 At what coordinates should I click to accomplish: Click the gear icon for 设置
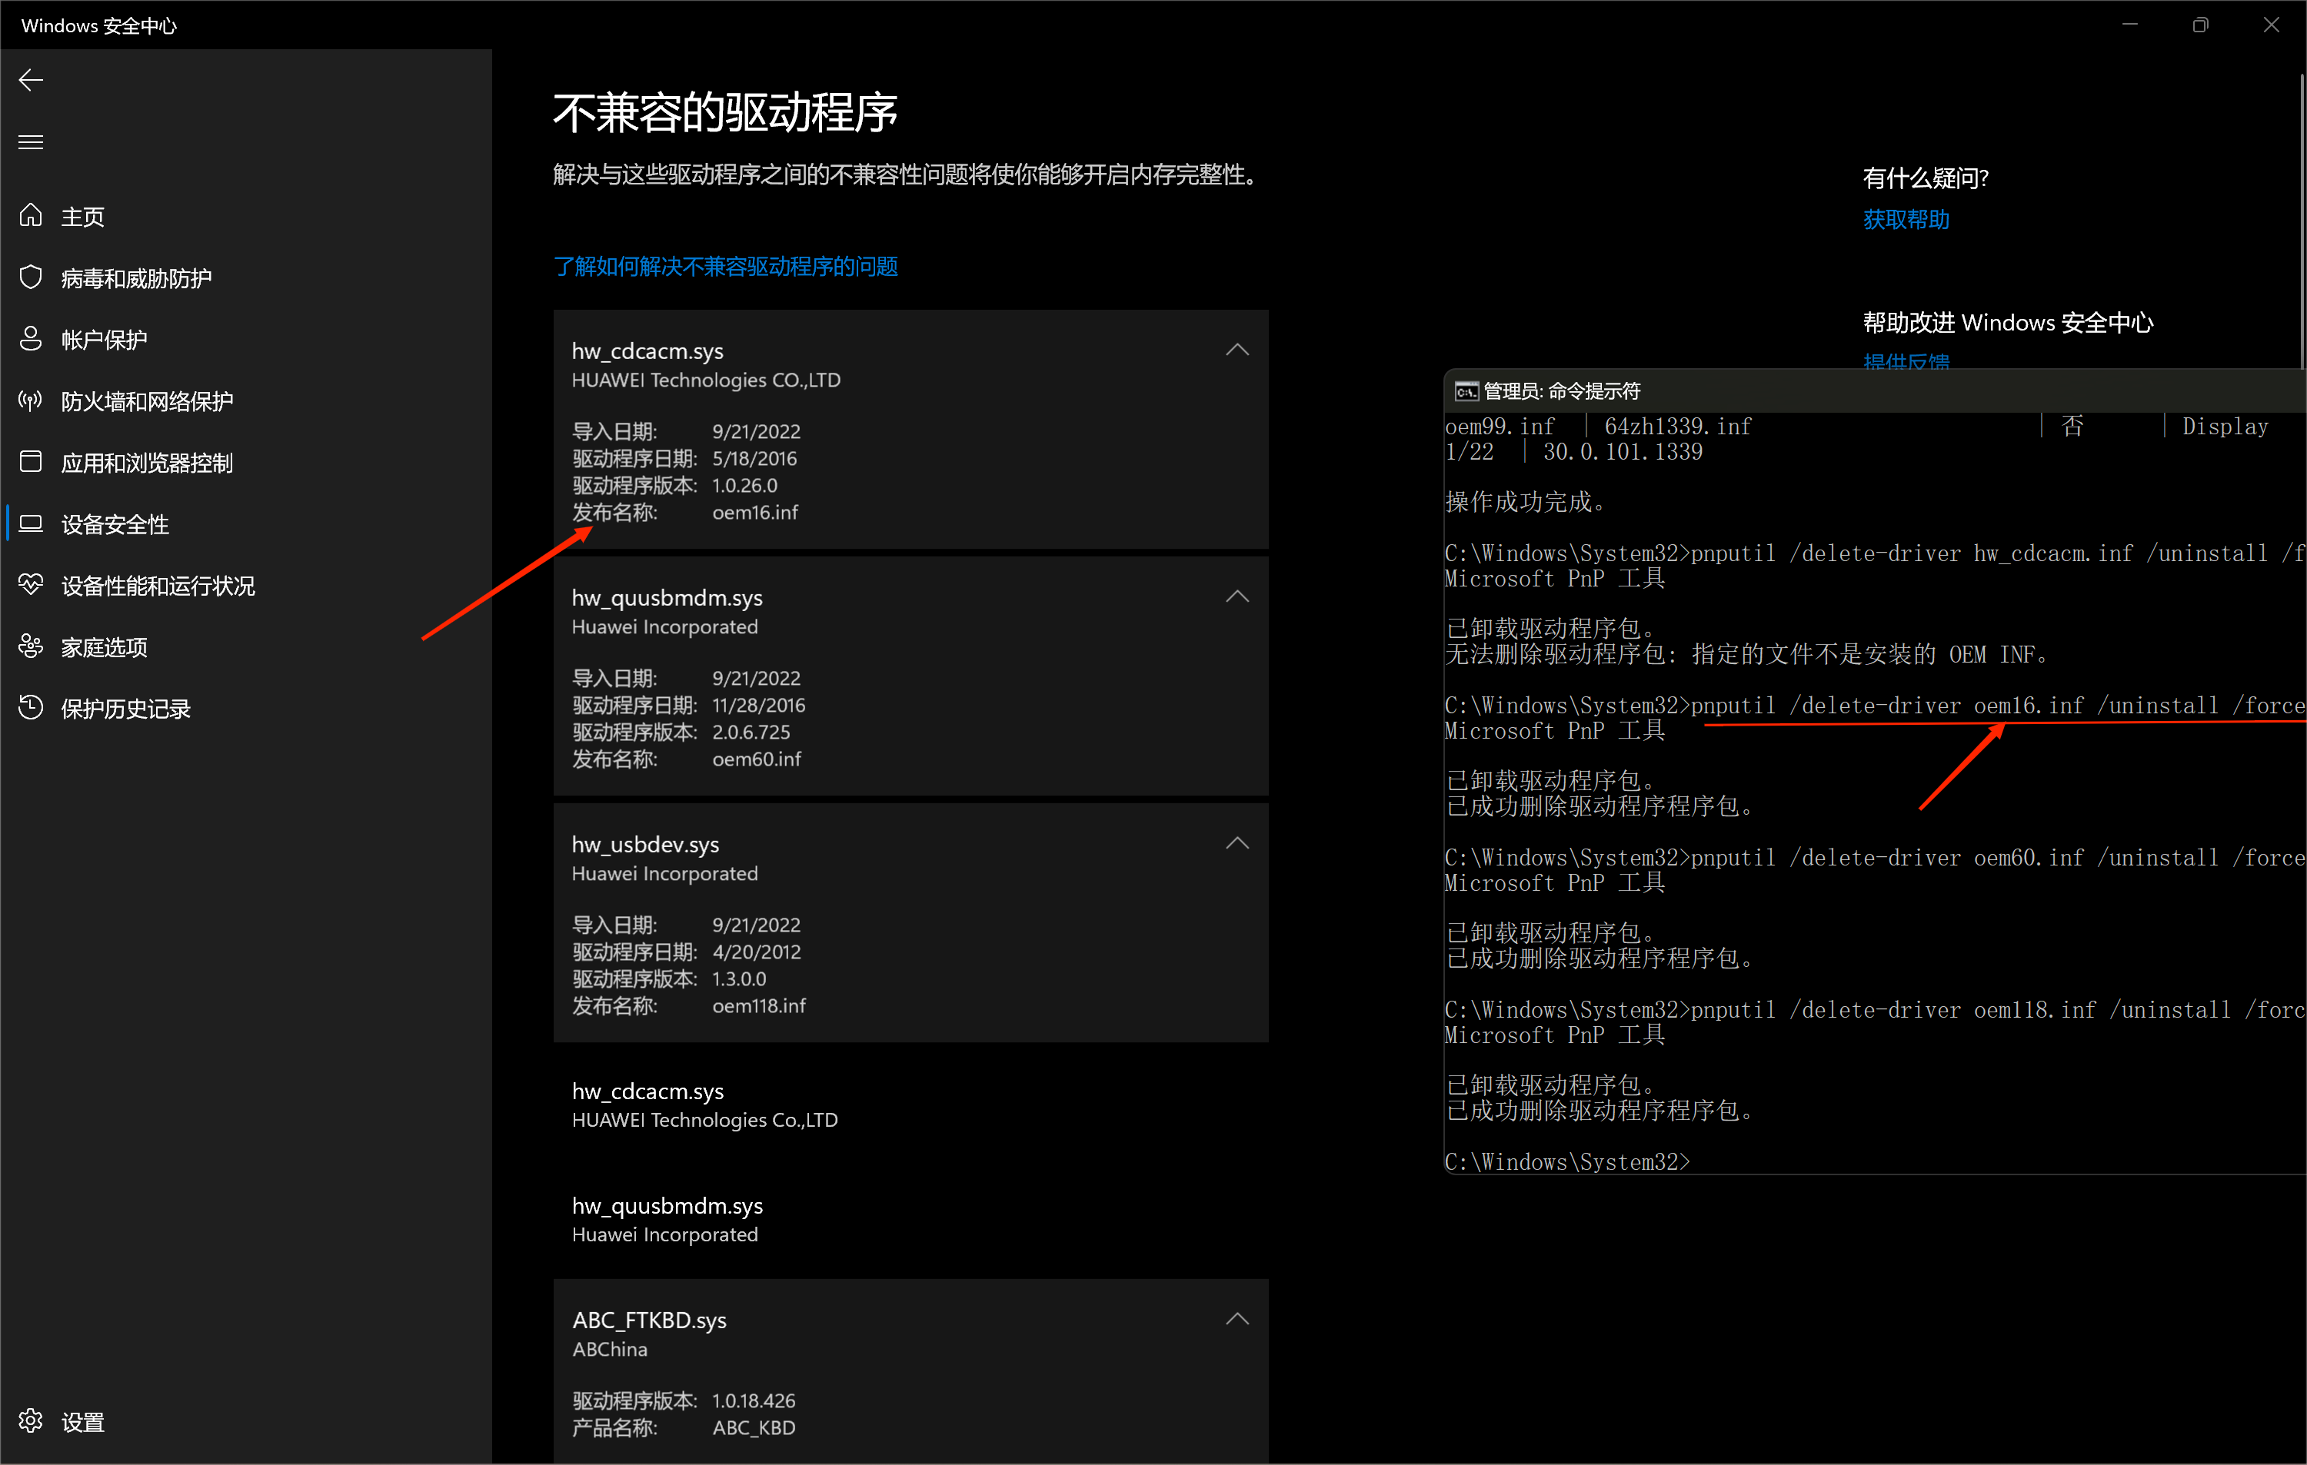31,1421
